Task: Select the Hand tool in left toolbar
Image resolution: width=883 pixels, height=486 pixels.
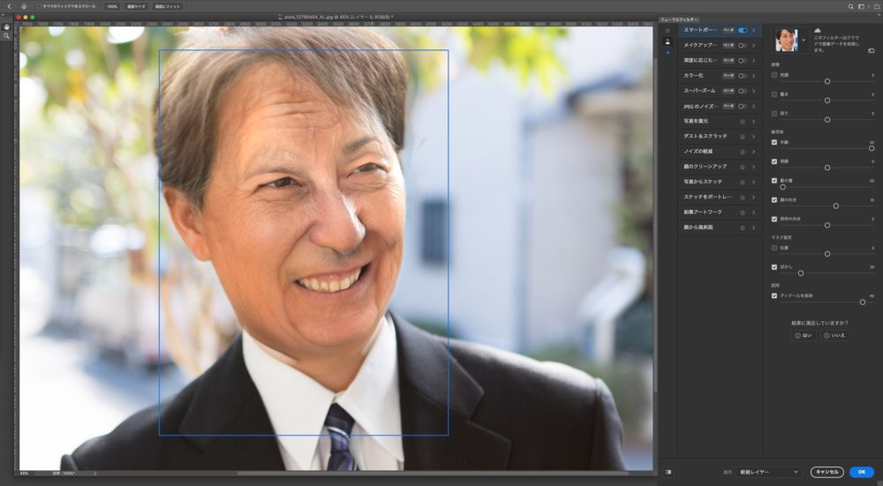Action: tap(6, 26)
